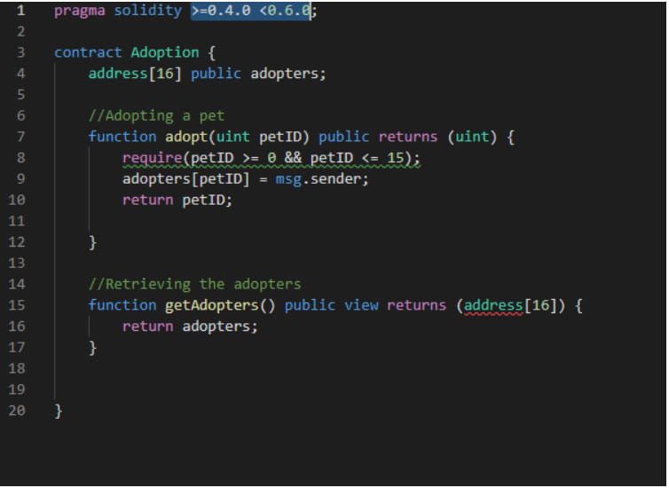
Task: Click the keyword "contract" on line 3
Action: coord(88,52)
